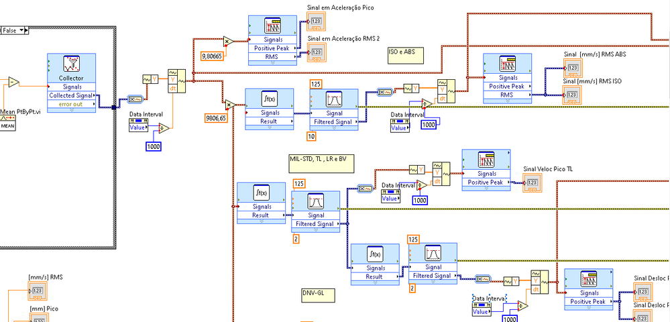
Task: Select the 9806,65 numeric constant
Action: click(x=216, y=118)
